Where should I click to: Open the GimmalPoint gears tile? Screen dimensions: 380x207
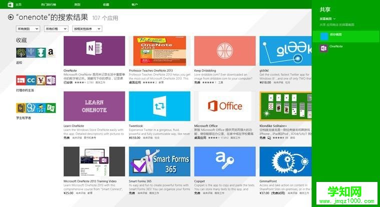click(x=285, y=161)
